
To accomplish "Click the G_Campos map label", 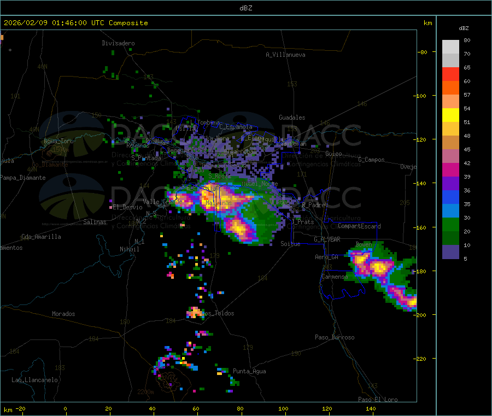I will (371, 160).
